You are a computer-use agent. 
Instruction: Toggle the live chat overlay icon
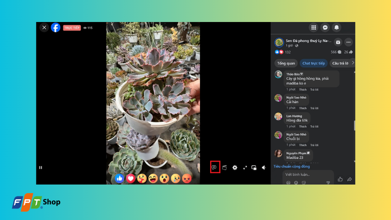point(214,168)
